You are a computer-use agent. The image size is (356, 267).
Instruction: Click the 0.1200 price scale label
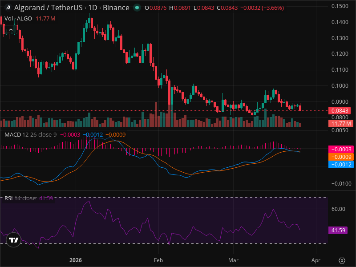340,54
